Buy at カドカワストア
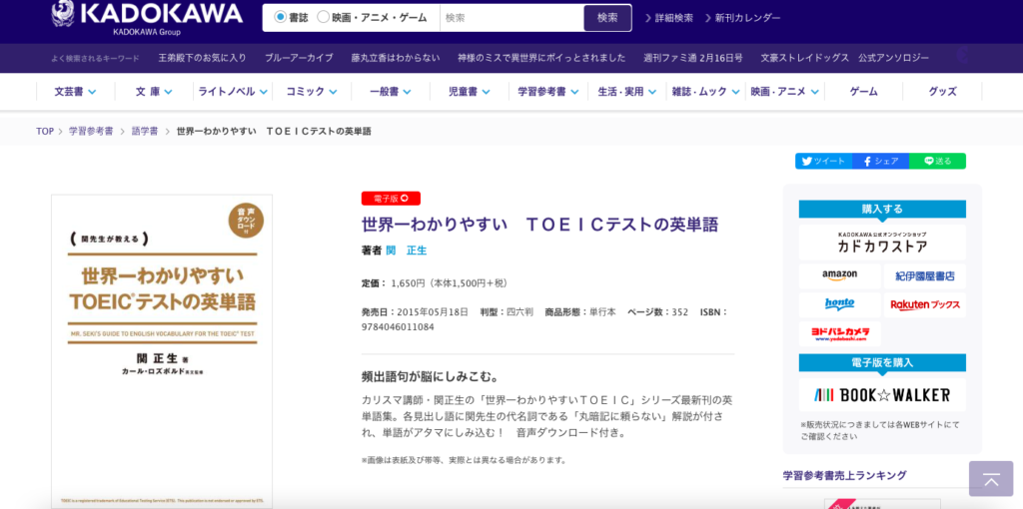1023x509 pixels. (x=882, y=243)
